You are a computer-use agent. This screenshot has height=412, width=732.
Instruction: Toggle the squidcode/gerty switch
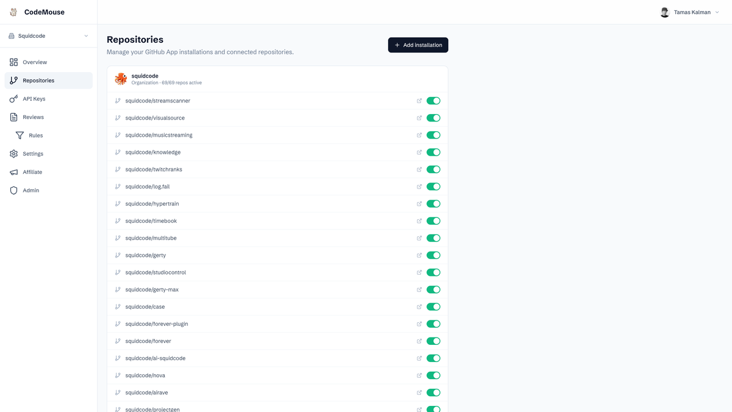pos(433,255)
